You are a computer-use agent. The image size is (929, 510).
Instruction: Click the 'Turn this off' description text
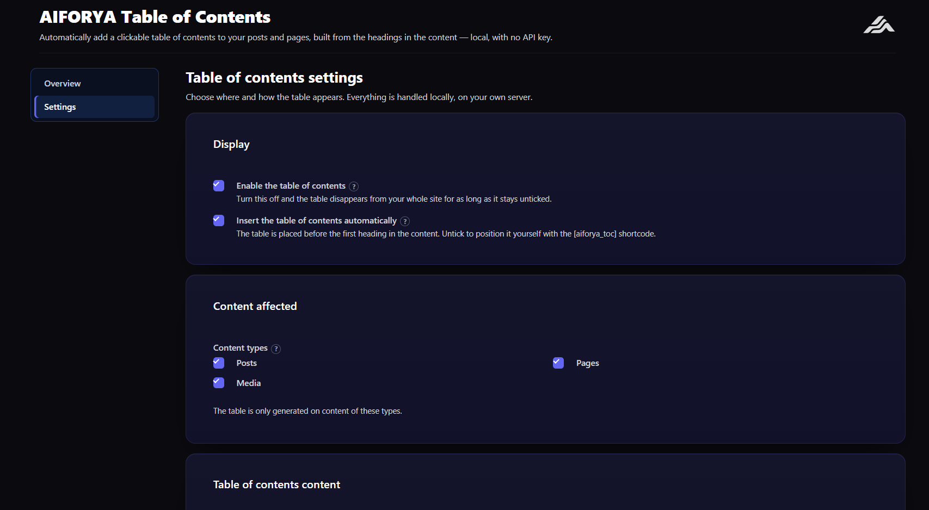pyautogui.click(x=394, y=199)
